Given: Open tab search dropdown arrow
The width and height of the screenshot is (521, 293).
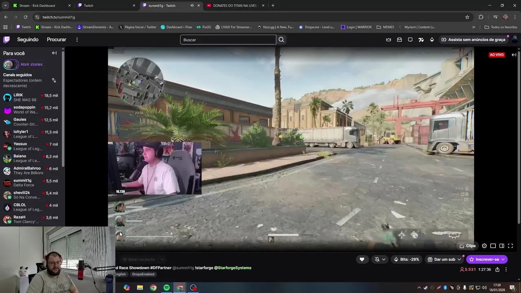Looking at the screenshot, I should 5,5.
